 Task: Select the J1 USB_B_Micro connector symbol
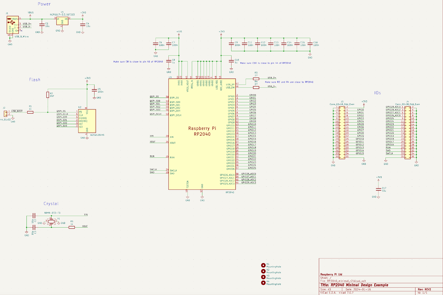click(13, 25)
